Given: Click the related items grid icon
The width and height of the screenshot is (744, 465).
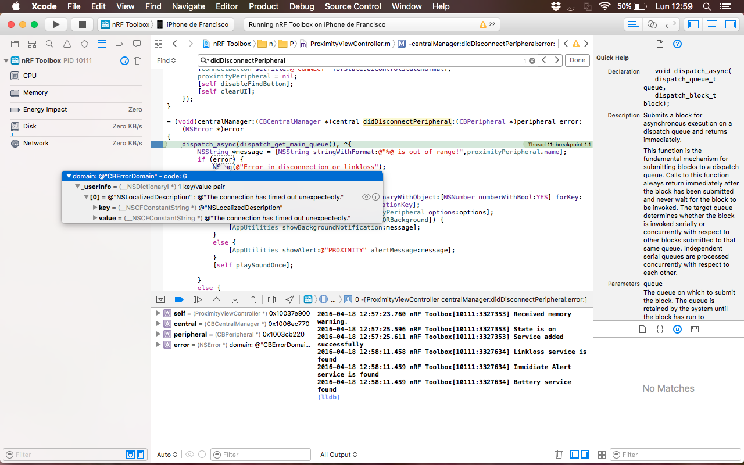Looking at the screenshot, I should pyautogui.click(x=158, y=44).
